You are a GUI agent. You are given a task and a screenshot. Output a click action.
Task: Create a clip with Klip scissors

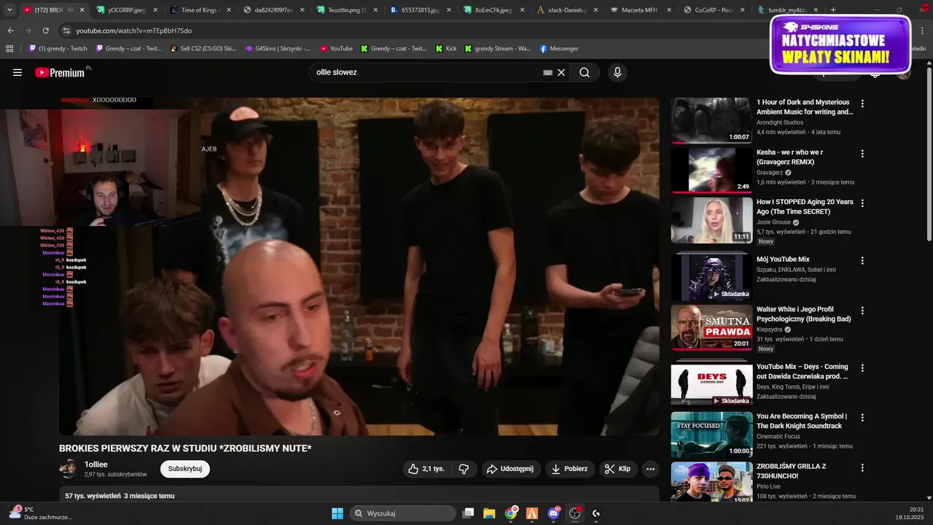[x=617, y=469]
